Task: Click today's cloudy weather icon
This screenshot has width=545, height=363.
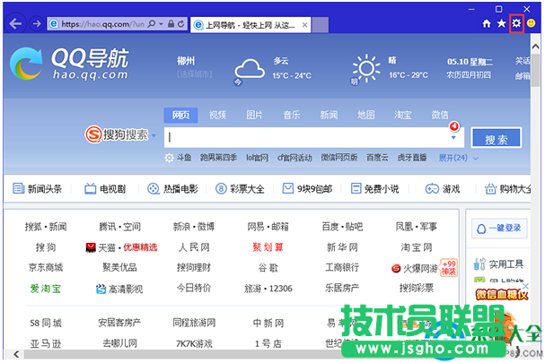Action: point(250,69)
